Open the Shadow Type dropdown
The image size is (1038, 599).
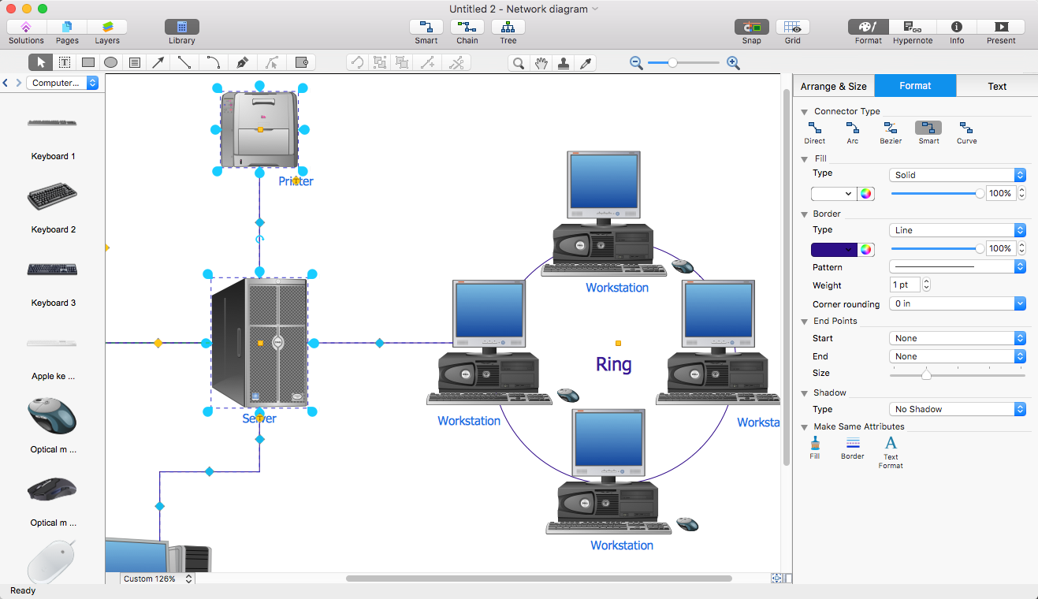click(956, 408)
